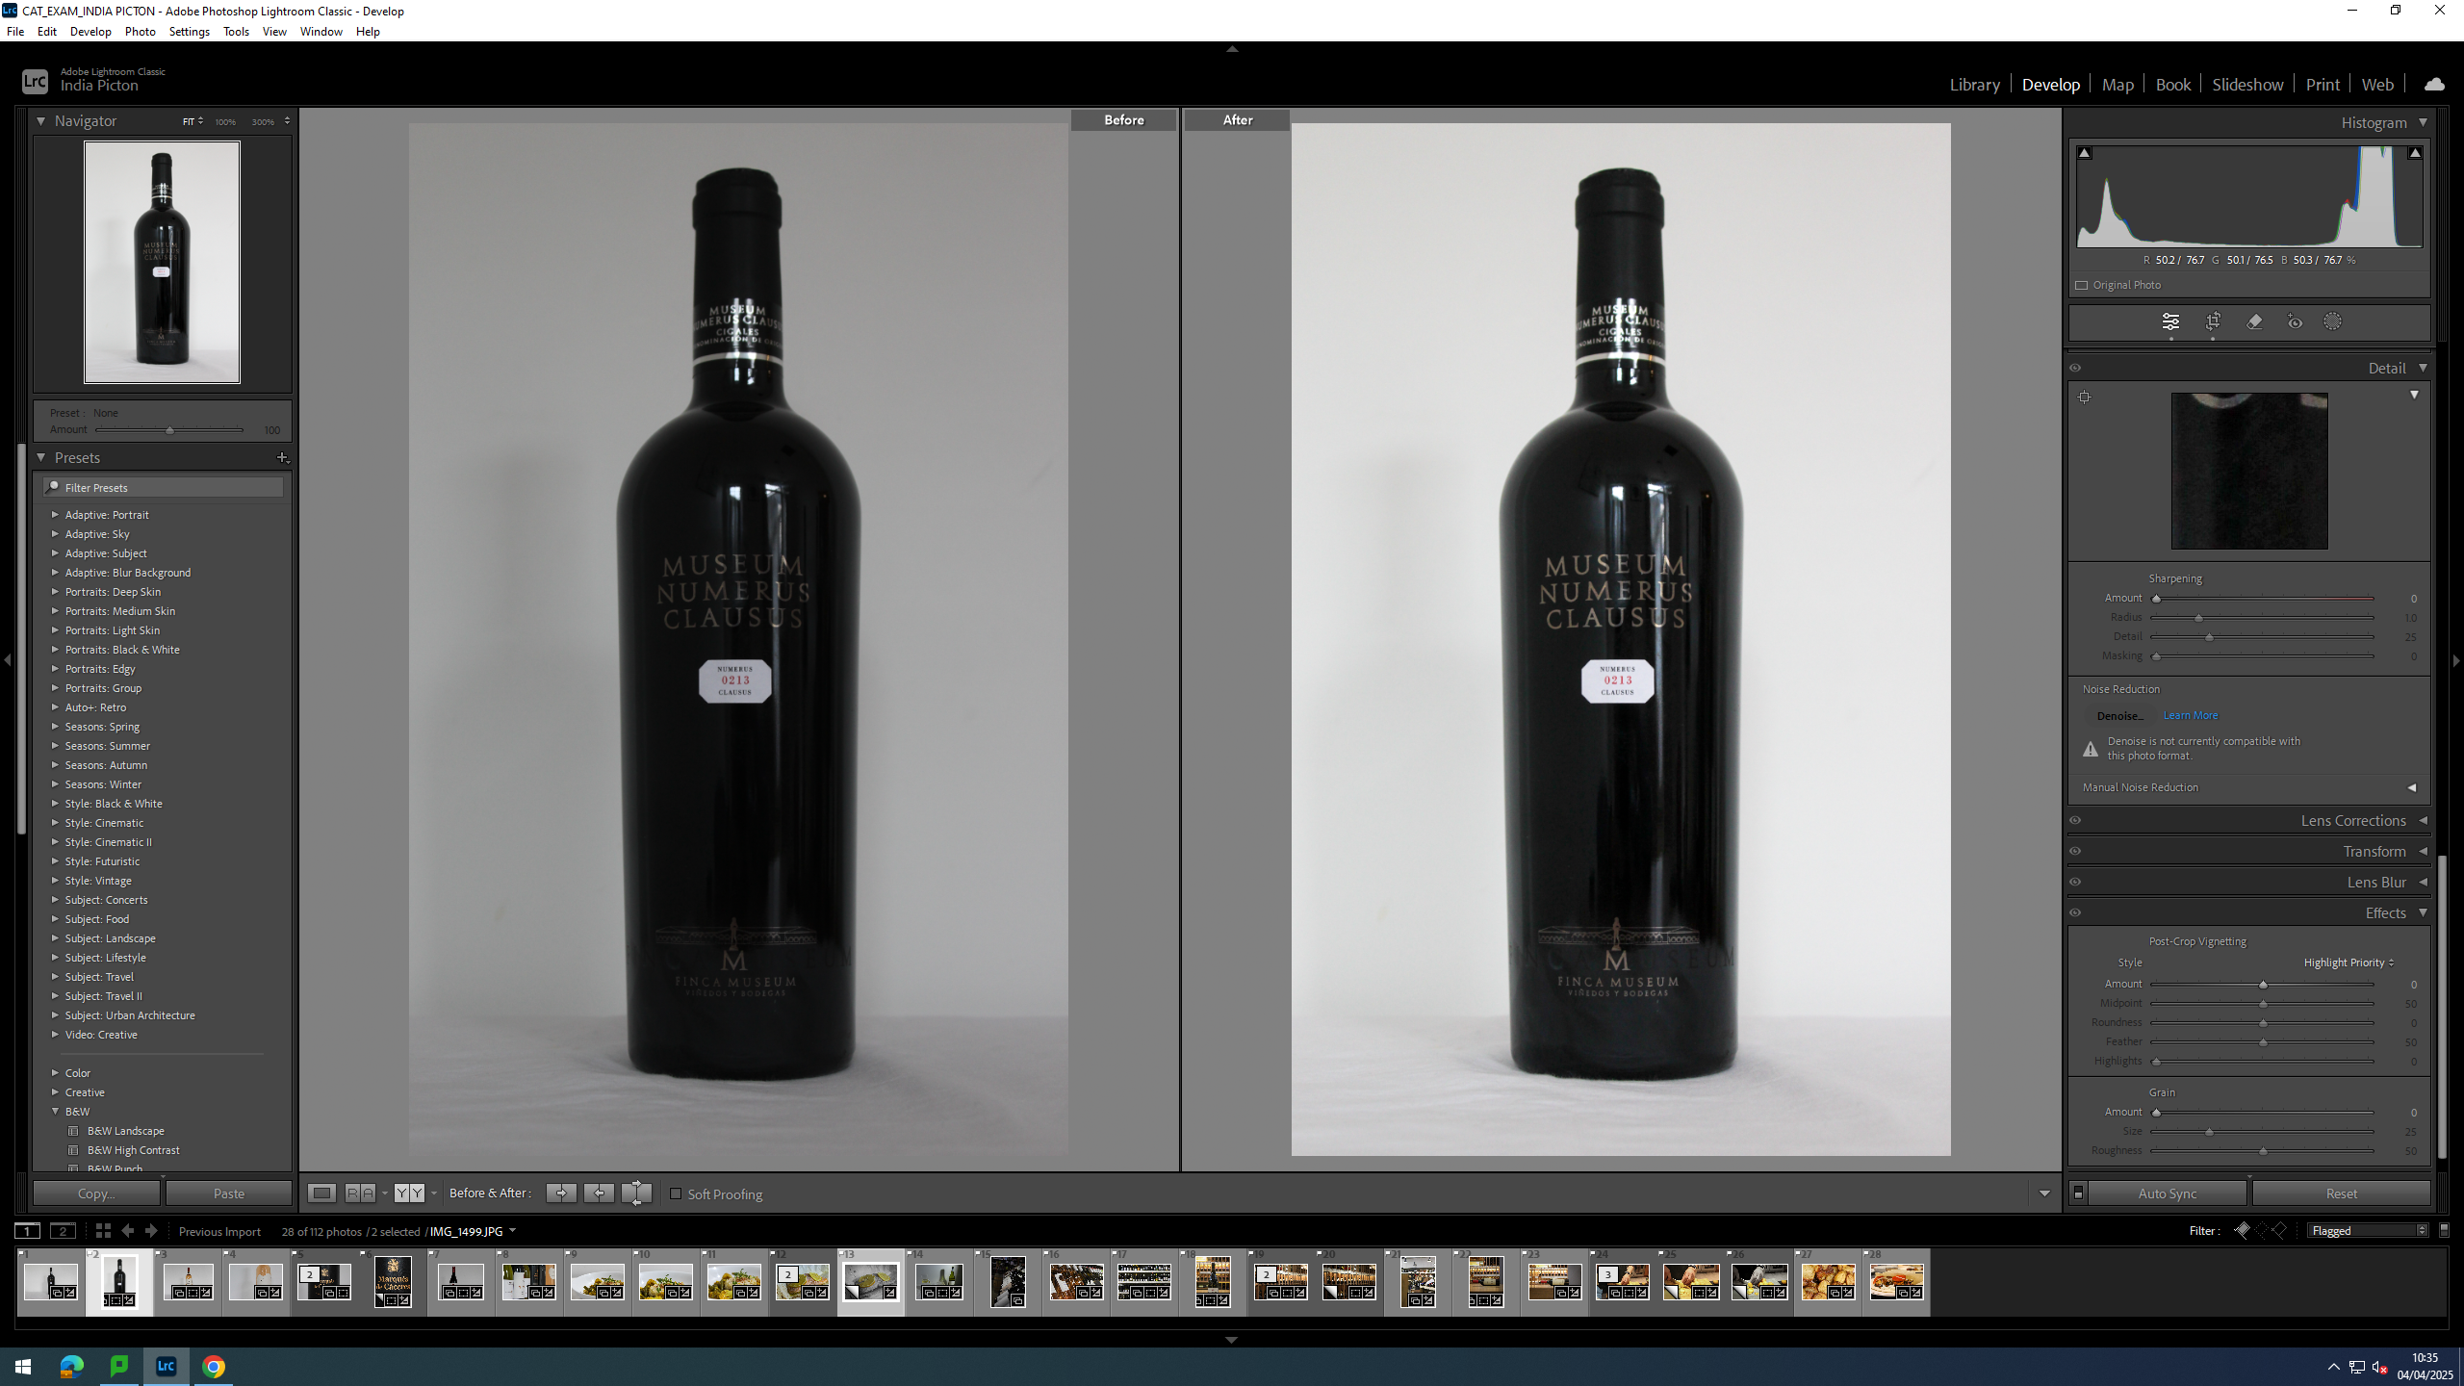2464x1386 pixels.
Task: Click the Paste button
Action: [x=229, y=1193]
